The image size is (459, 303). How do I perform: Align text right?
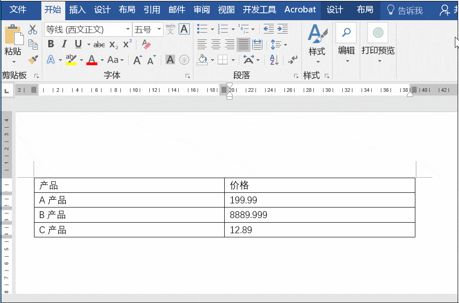point(230,45)
